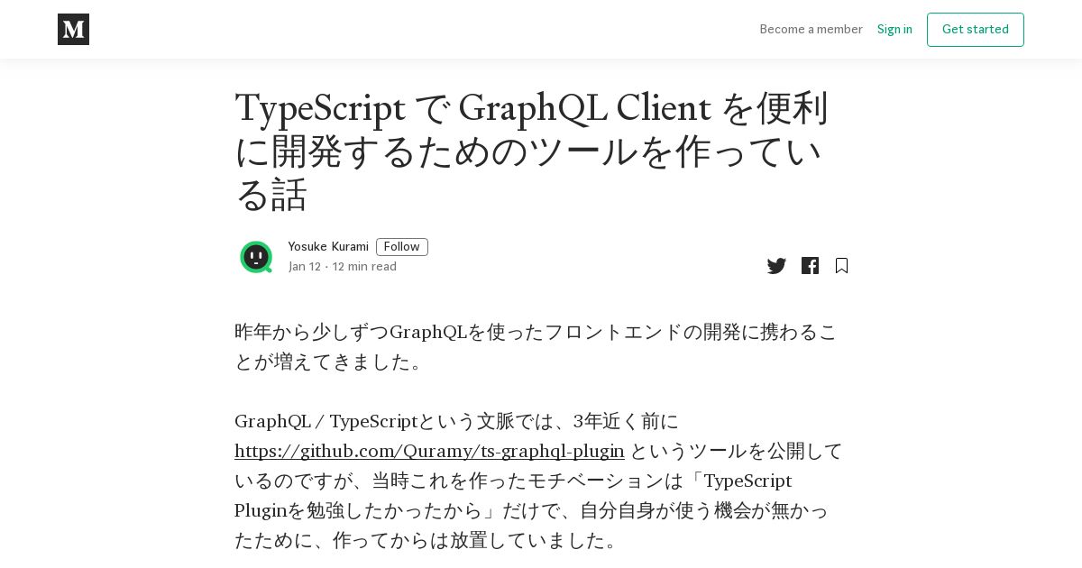The height and width of the screenshot is (568, 1082).
Task: Click the '12 min read' text
Action: click(x=364, y=267)
